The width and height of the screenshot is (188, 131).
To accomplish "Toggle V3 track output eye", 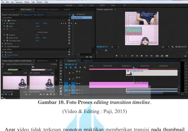I will coord(79,71).
